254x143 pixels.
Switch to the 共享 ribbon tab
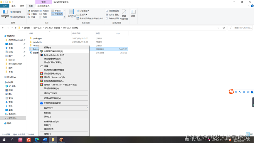[22, 6]
